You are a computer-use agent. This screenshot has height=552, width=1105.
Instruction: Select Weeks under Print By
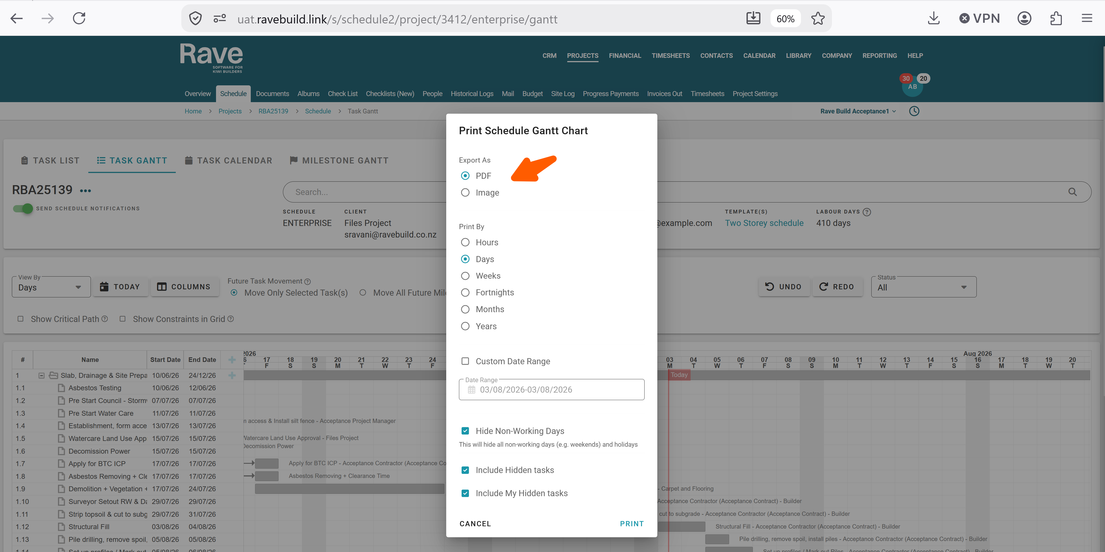click(x=465, y=276)
